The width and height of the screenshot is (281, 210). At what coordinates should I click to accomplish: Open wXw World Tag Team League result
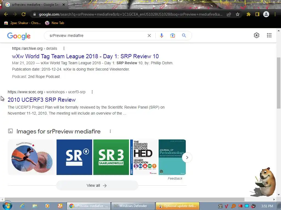85,56
